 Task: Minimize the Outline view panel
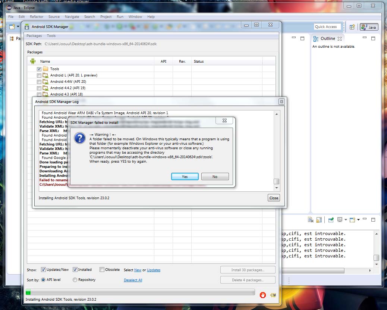[x=365, y=38]
